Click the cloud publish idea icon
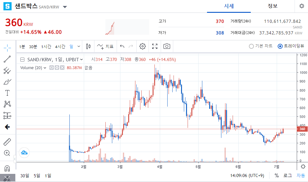The width and height of the screenshot is (308, 182). pyautogui.click(x=24, y=153)
